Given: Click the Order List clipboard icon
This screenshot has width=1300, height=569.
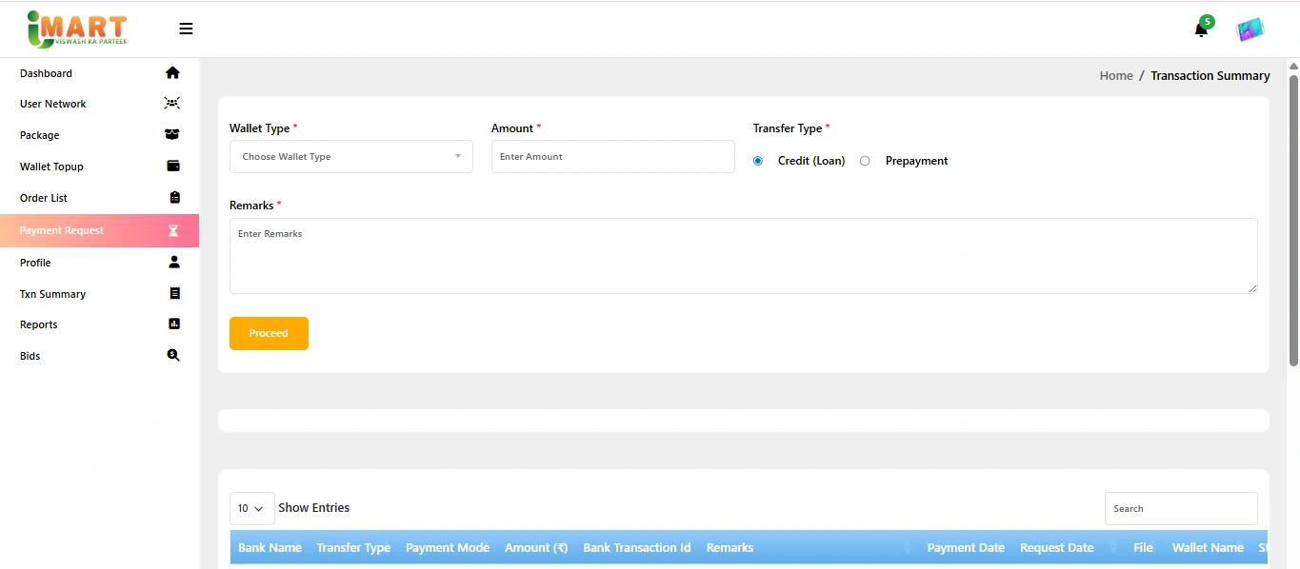Looking at the screenshot, I should pyautogui.click(x=174, y=198).
